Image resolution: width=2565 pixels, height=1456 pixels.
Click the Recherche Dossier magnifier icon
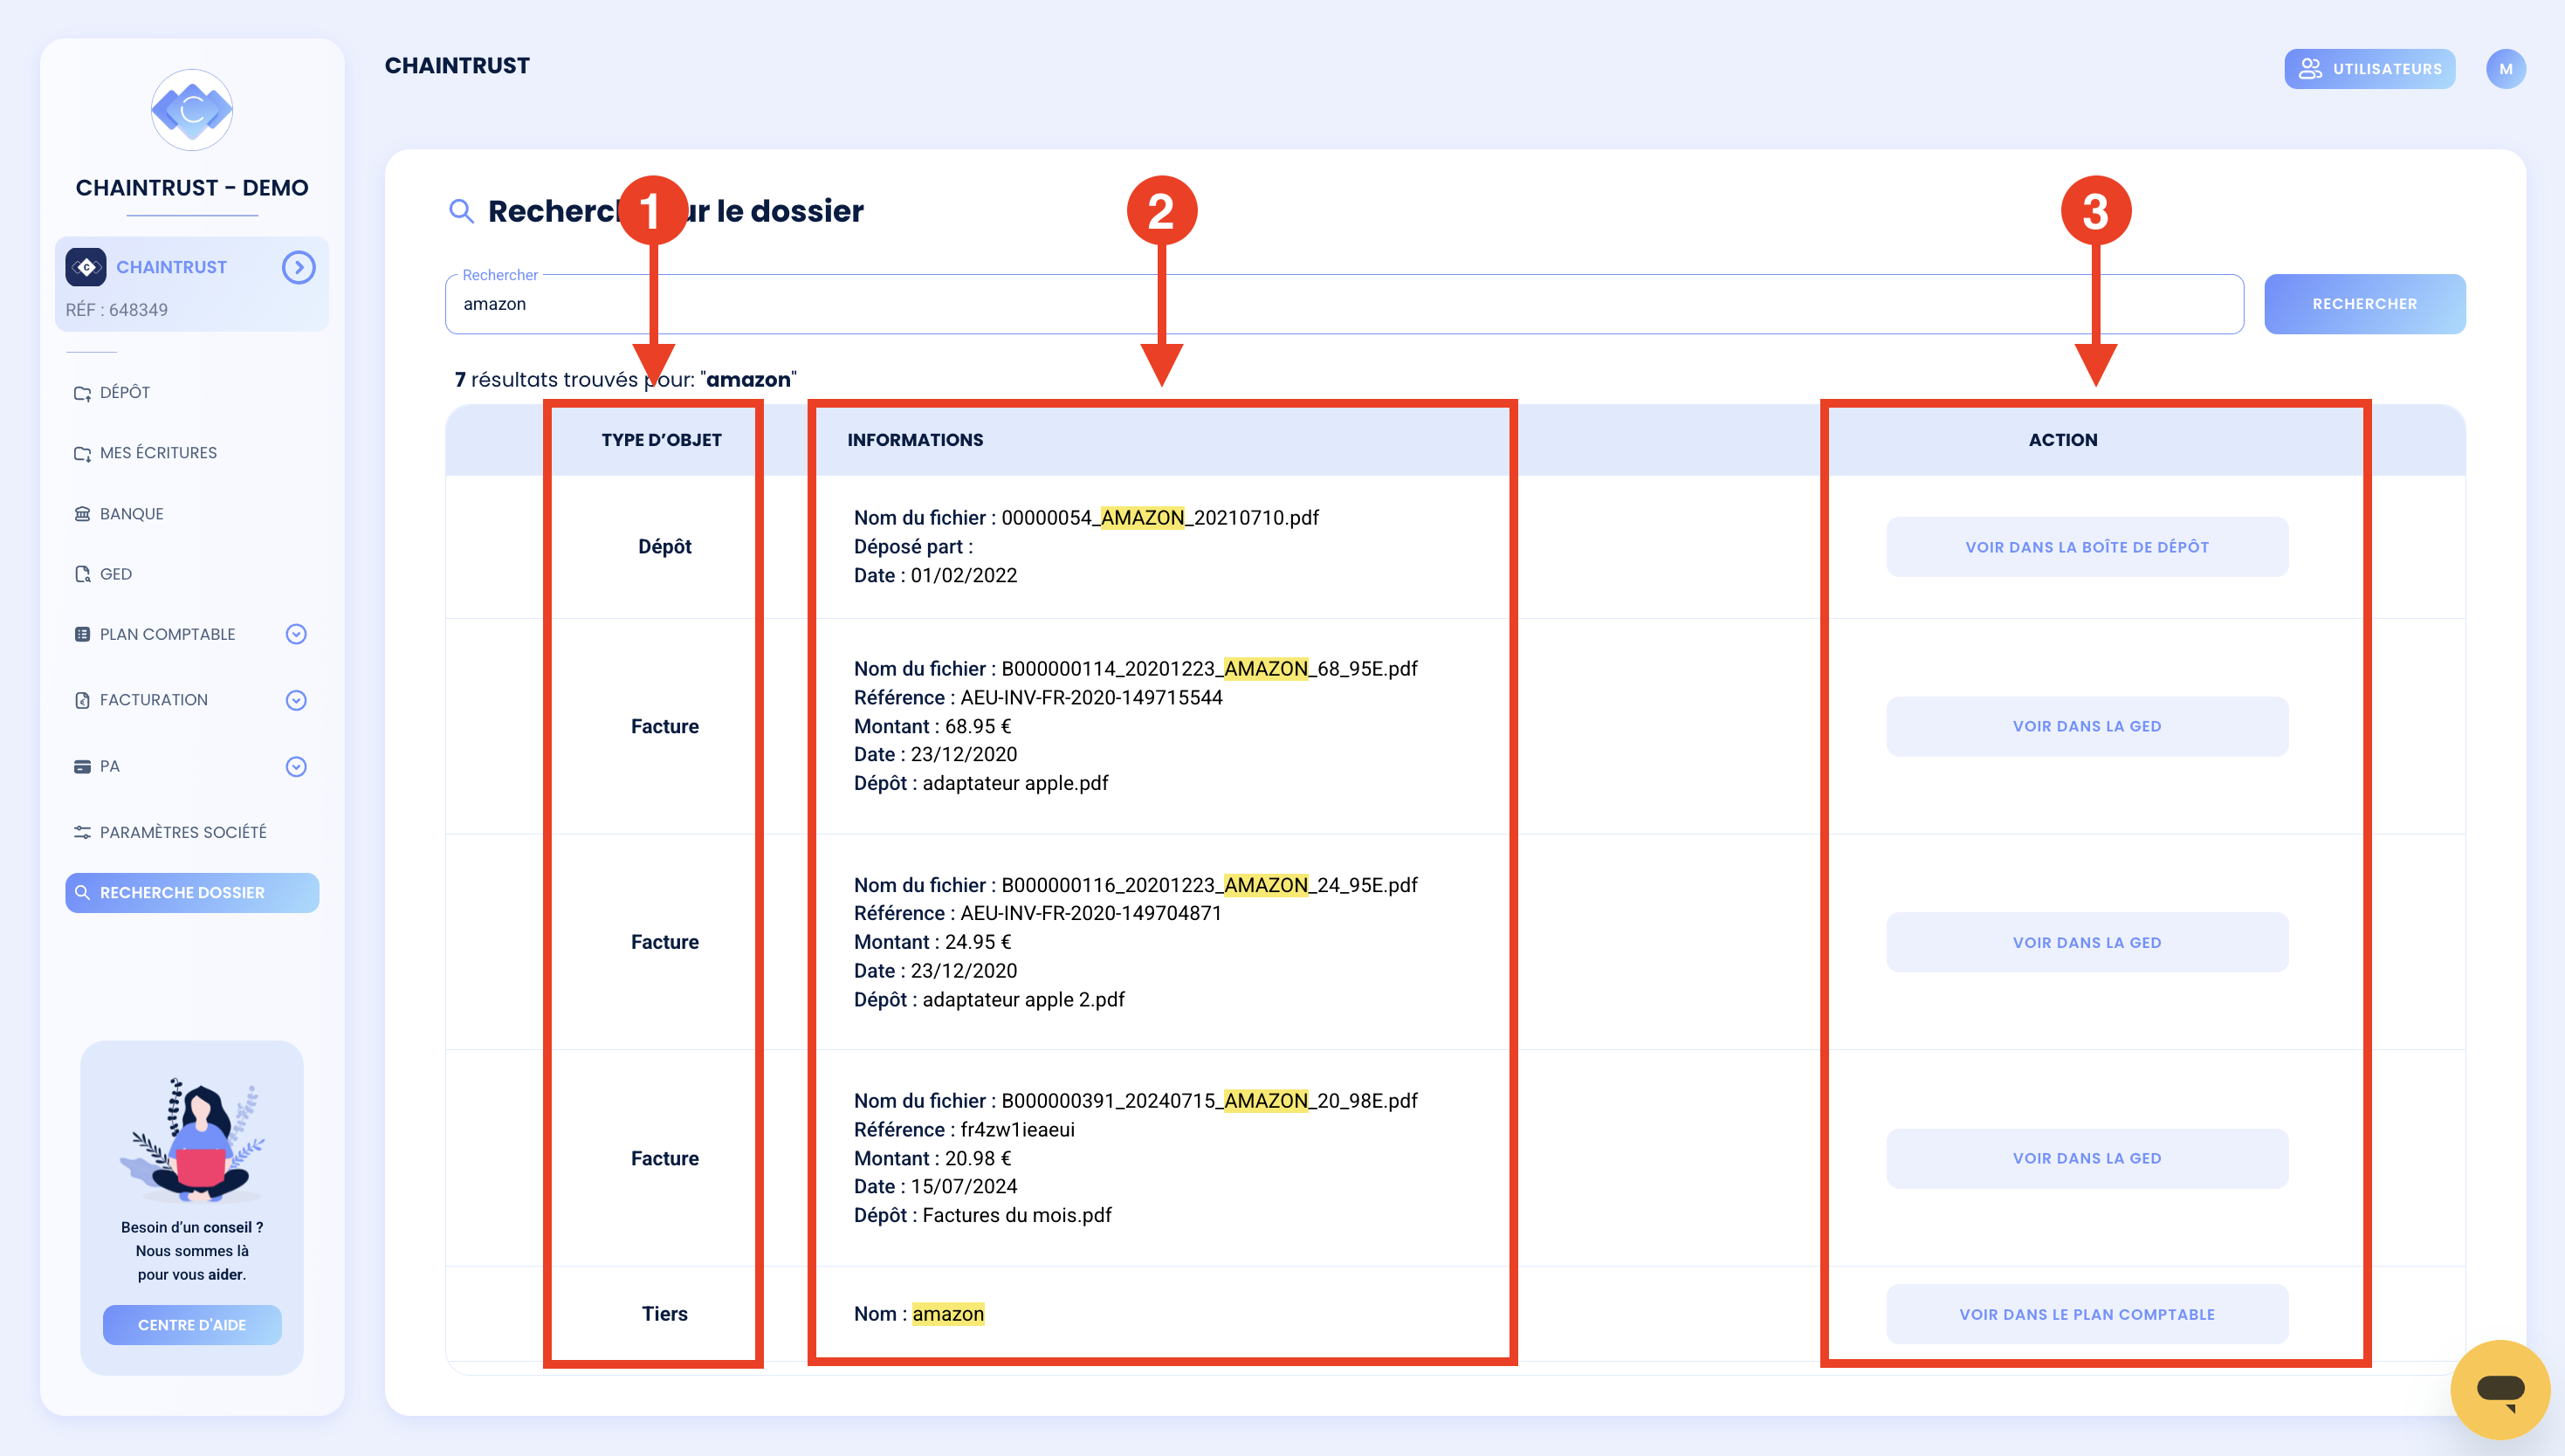click(x=82, y=892)
